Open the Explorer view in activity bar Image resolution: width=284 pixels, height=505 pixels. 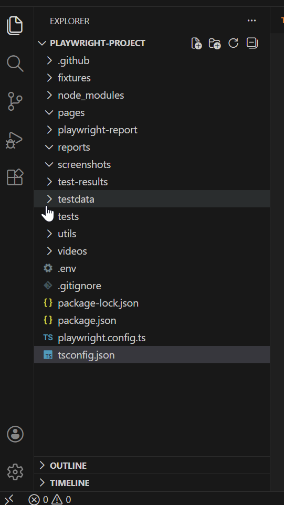pos(15,26)
